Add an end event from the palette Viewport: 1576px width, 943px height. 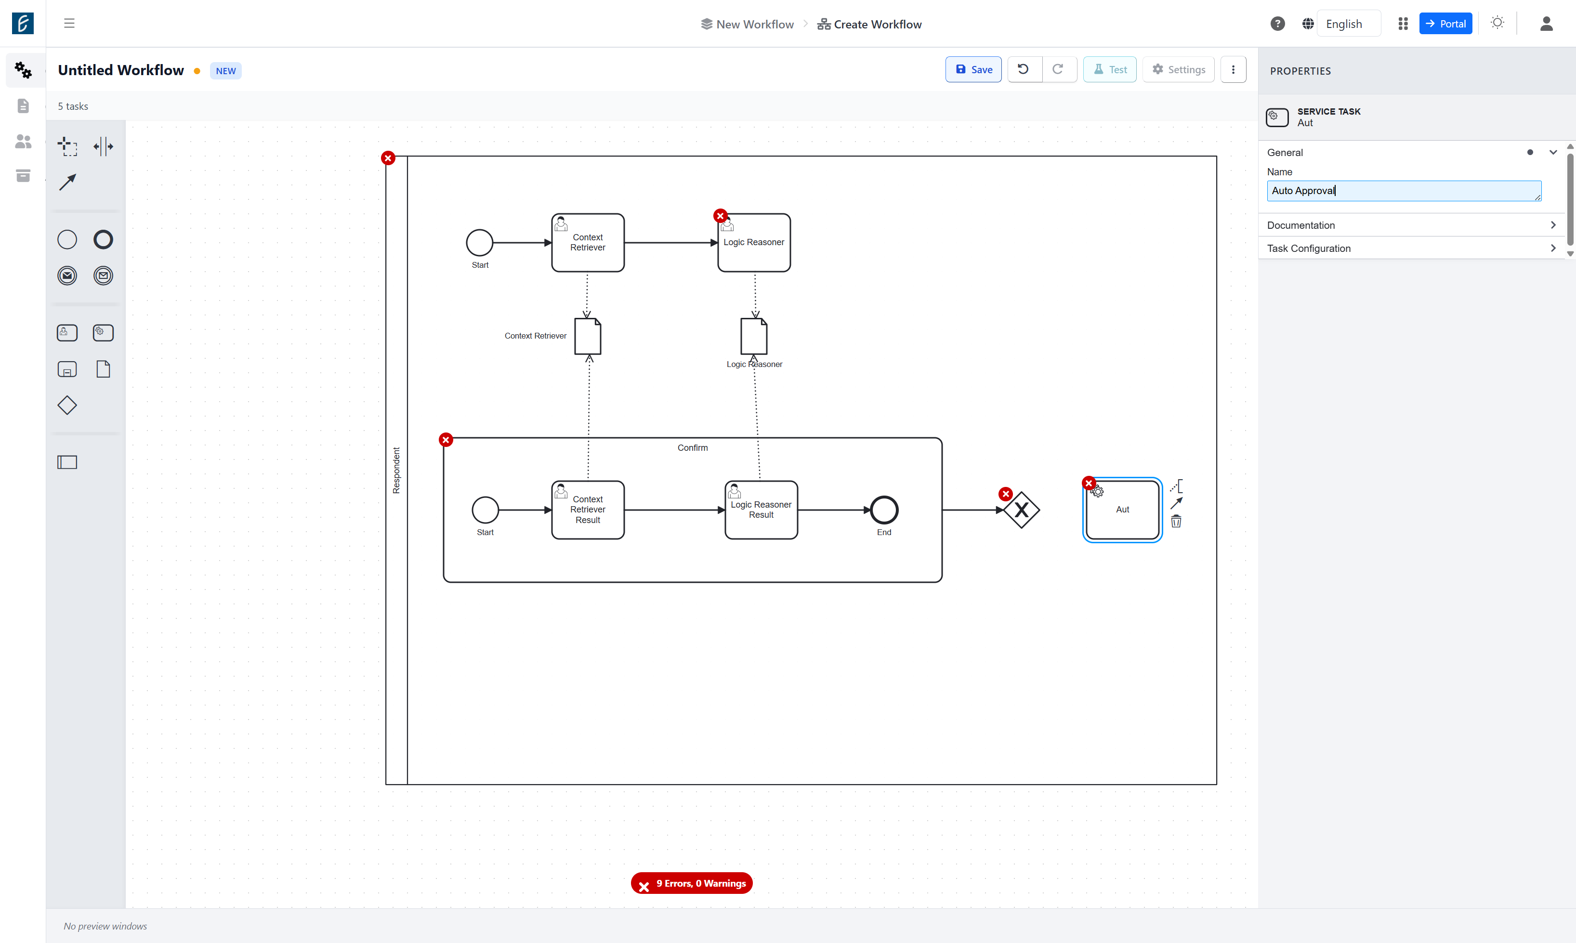pyautogui.click(x=103, y=239)
